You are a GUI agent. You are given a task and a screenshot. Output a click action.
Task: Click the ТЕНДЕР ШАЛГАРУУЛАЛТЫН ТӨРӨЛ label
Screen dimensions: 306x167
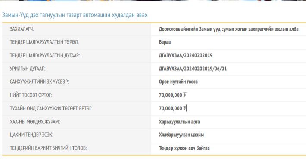44,42
